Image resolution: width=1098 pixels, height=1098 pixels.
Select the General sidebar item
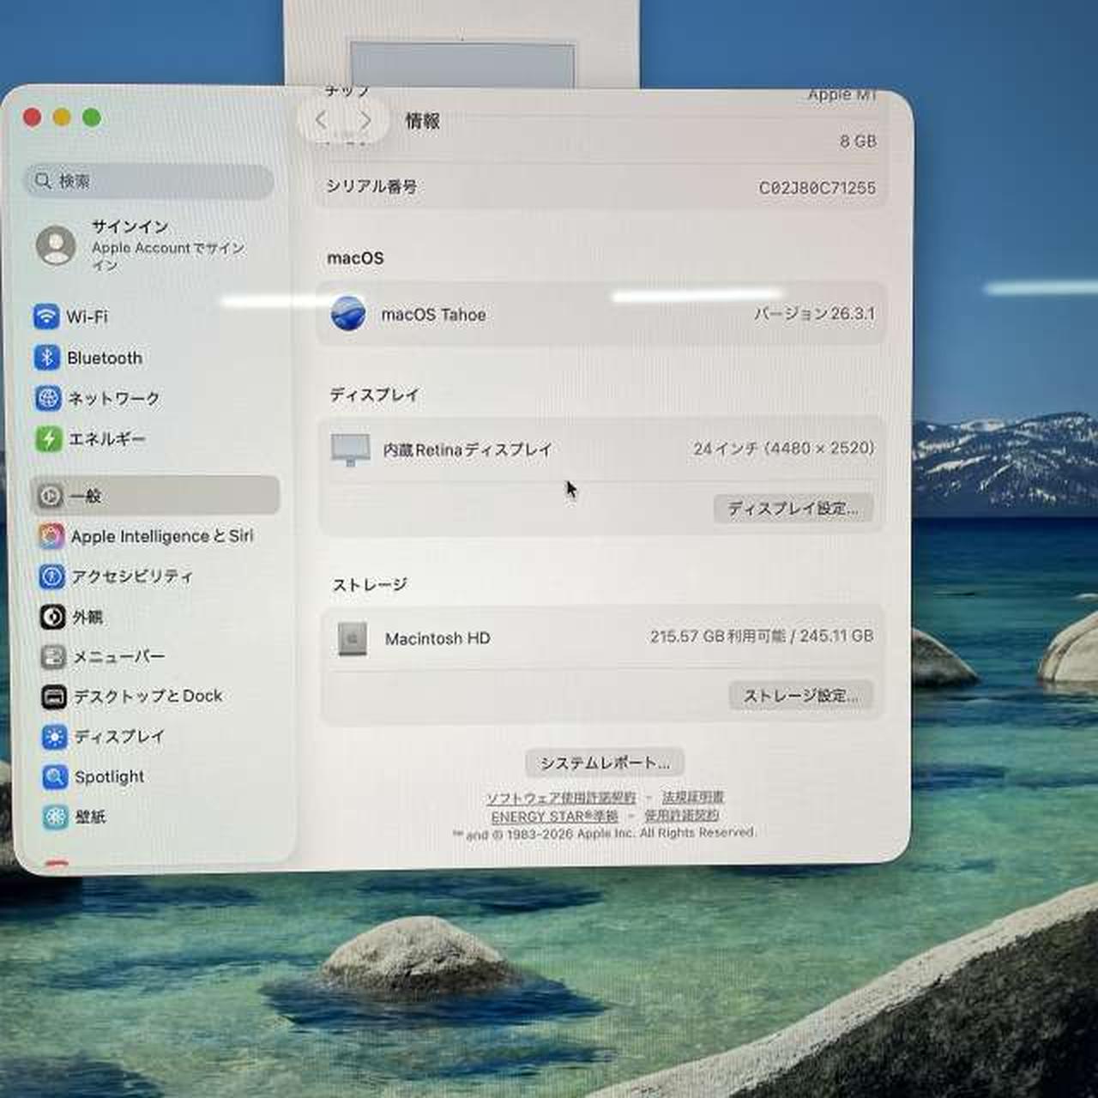point(154,496)
